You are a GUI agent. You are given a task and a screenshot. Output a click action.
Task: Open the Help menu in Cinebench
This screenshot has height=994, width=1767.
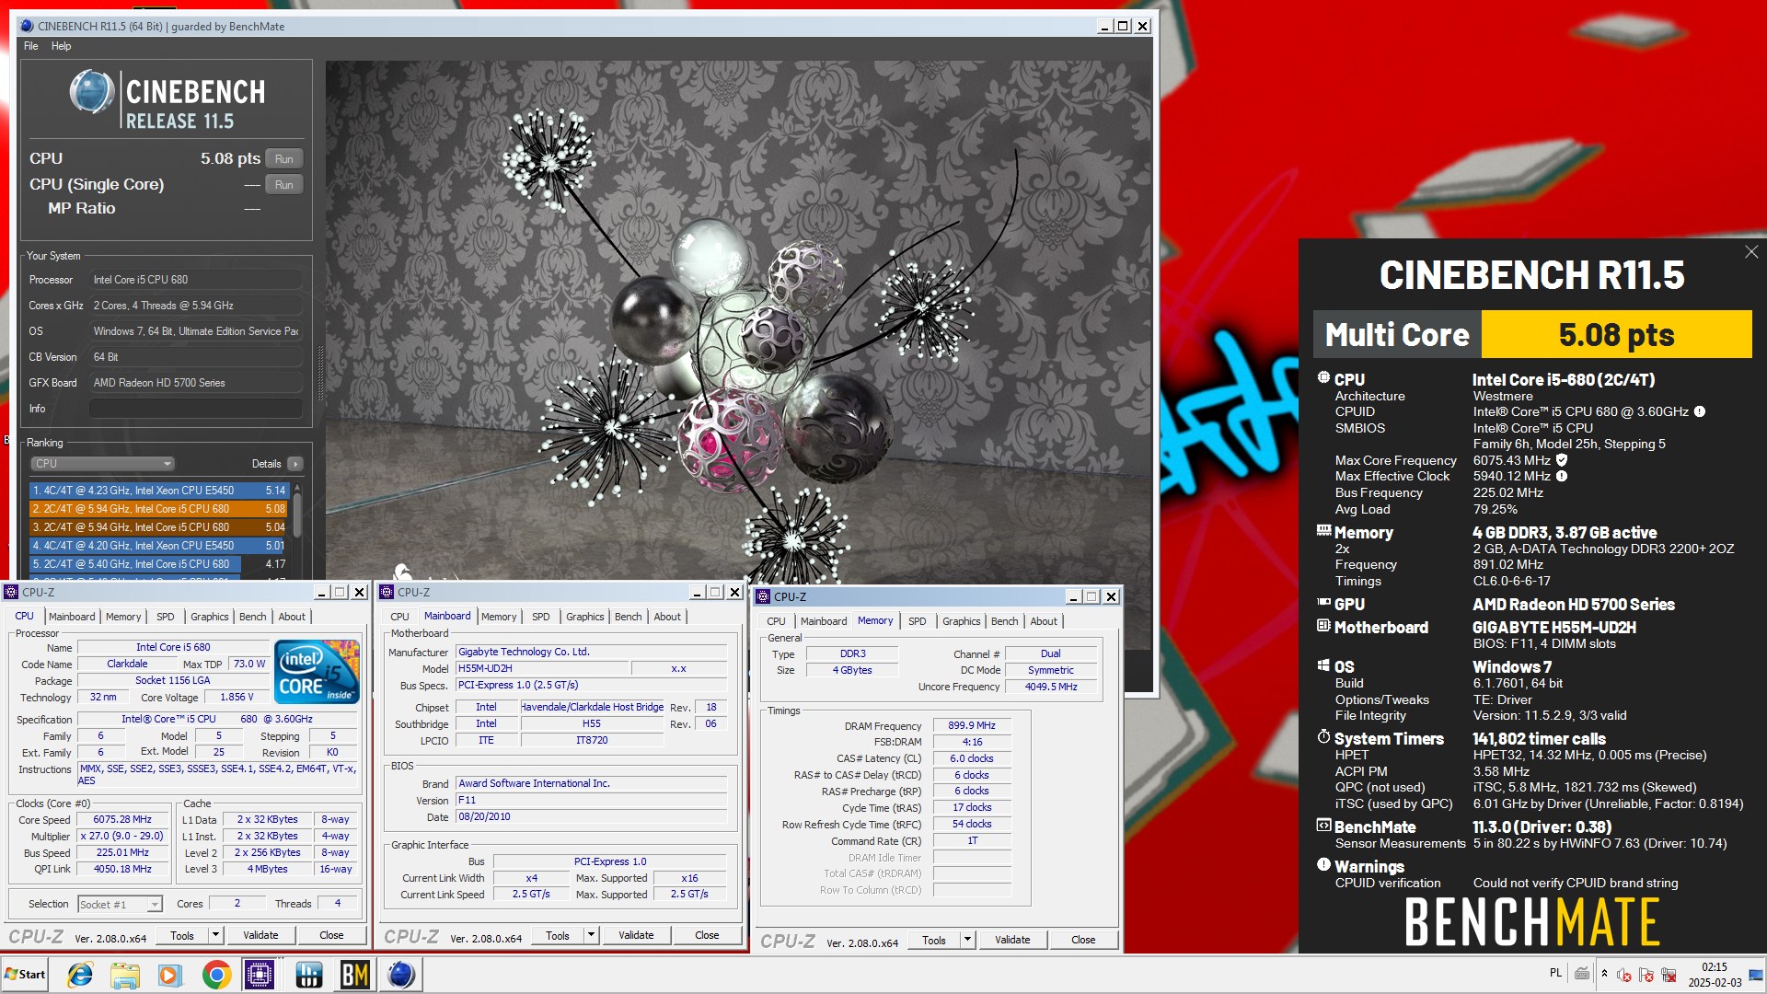tap(61, 46)
